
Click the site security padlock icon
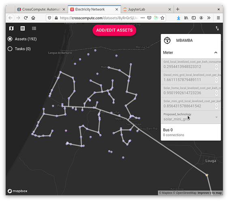[x=56, y=18]
